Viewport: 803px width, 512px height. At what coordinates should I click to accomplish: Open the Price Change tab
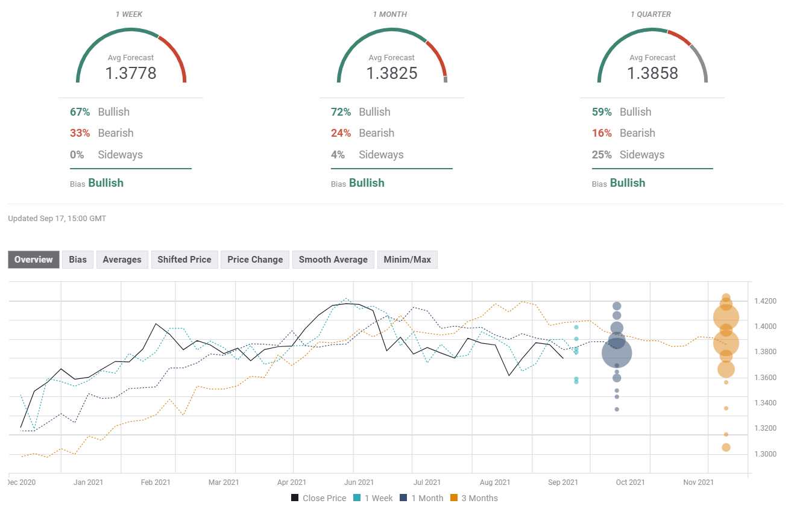[255, 260]
